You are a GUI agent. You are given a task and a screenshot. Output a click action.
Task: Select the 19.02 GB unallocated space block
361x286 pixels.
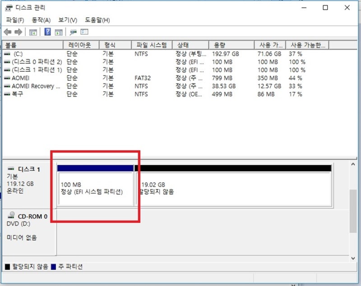233,185
